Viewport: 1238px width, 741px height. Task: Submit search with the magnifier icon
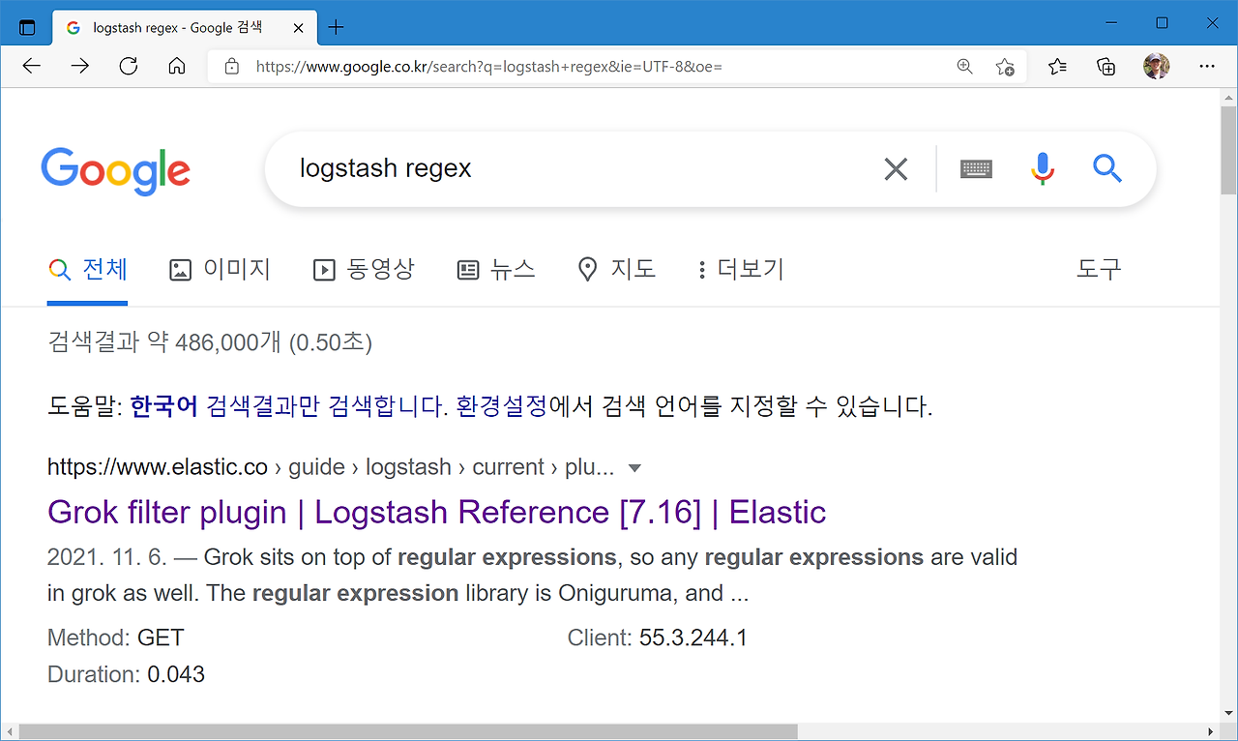1107,169
